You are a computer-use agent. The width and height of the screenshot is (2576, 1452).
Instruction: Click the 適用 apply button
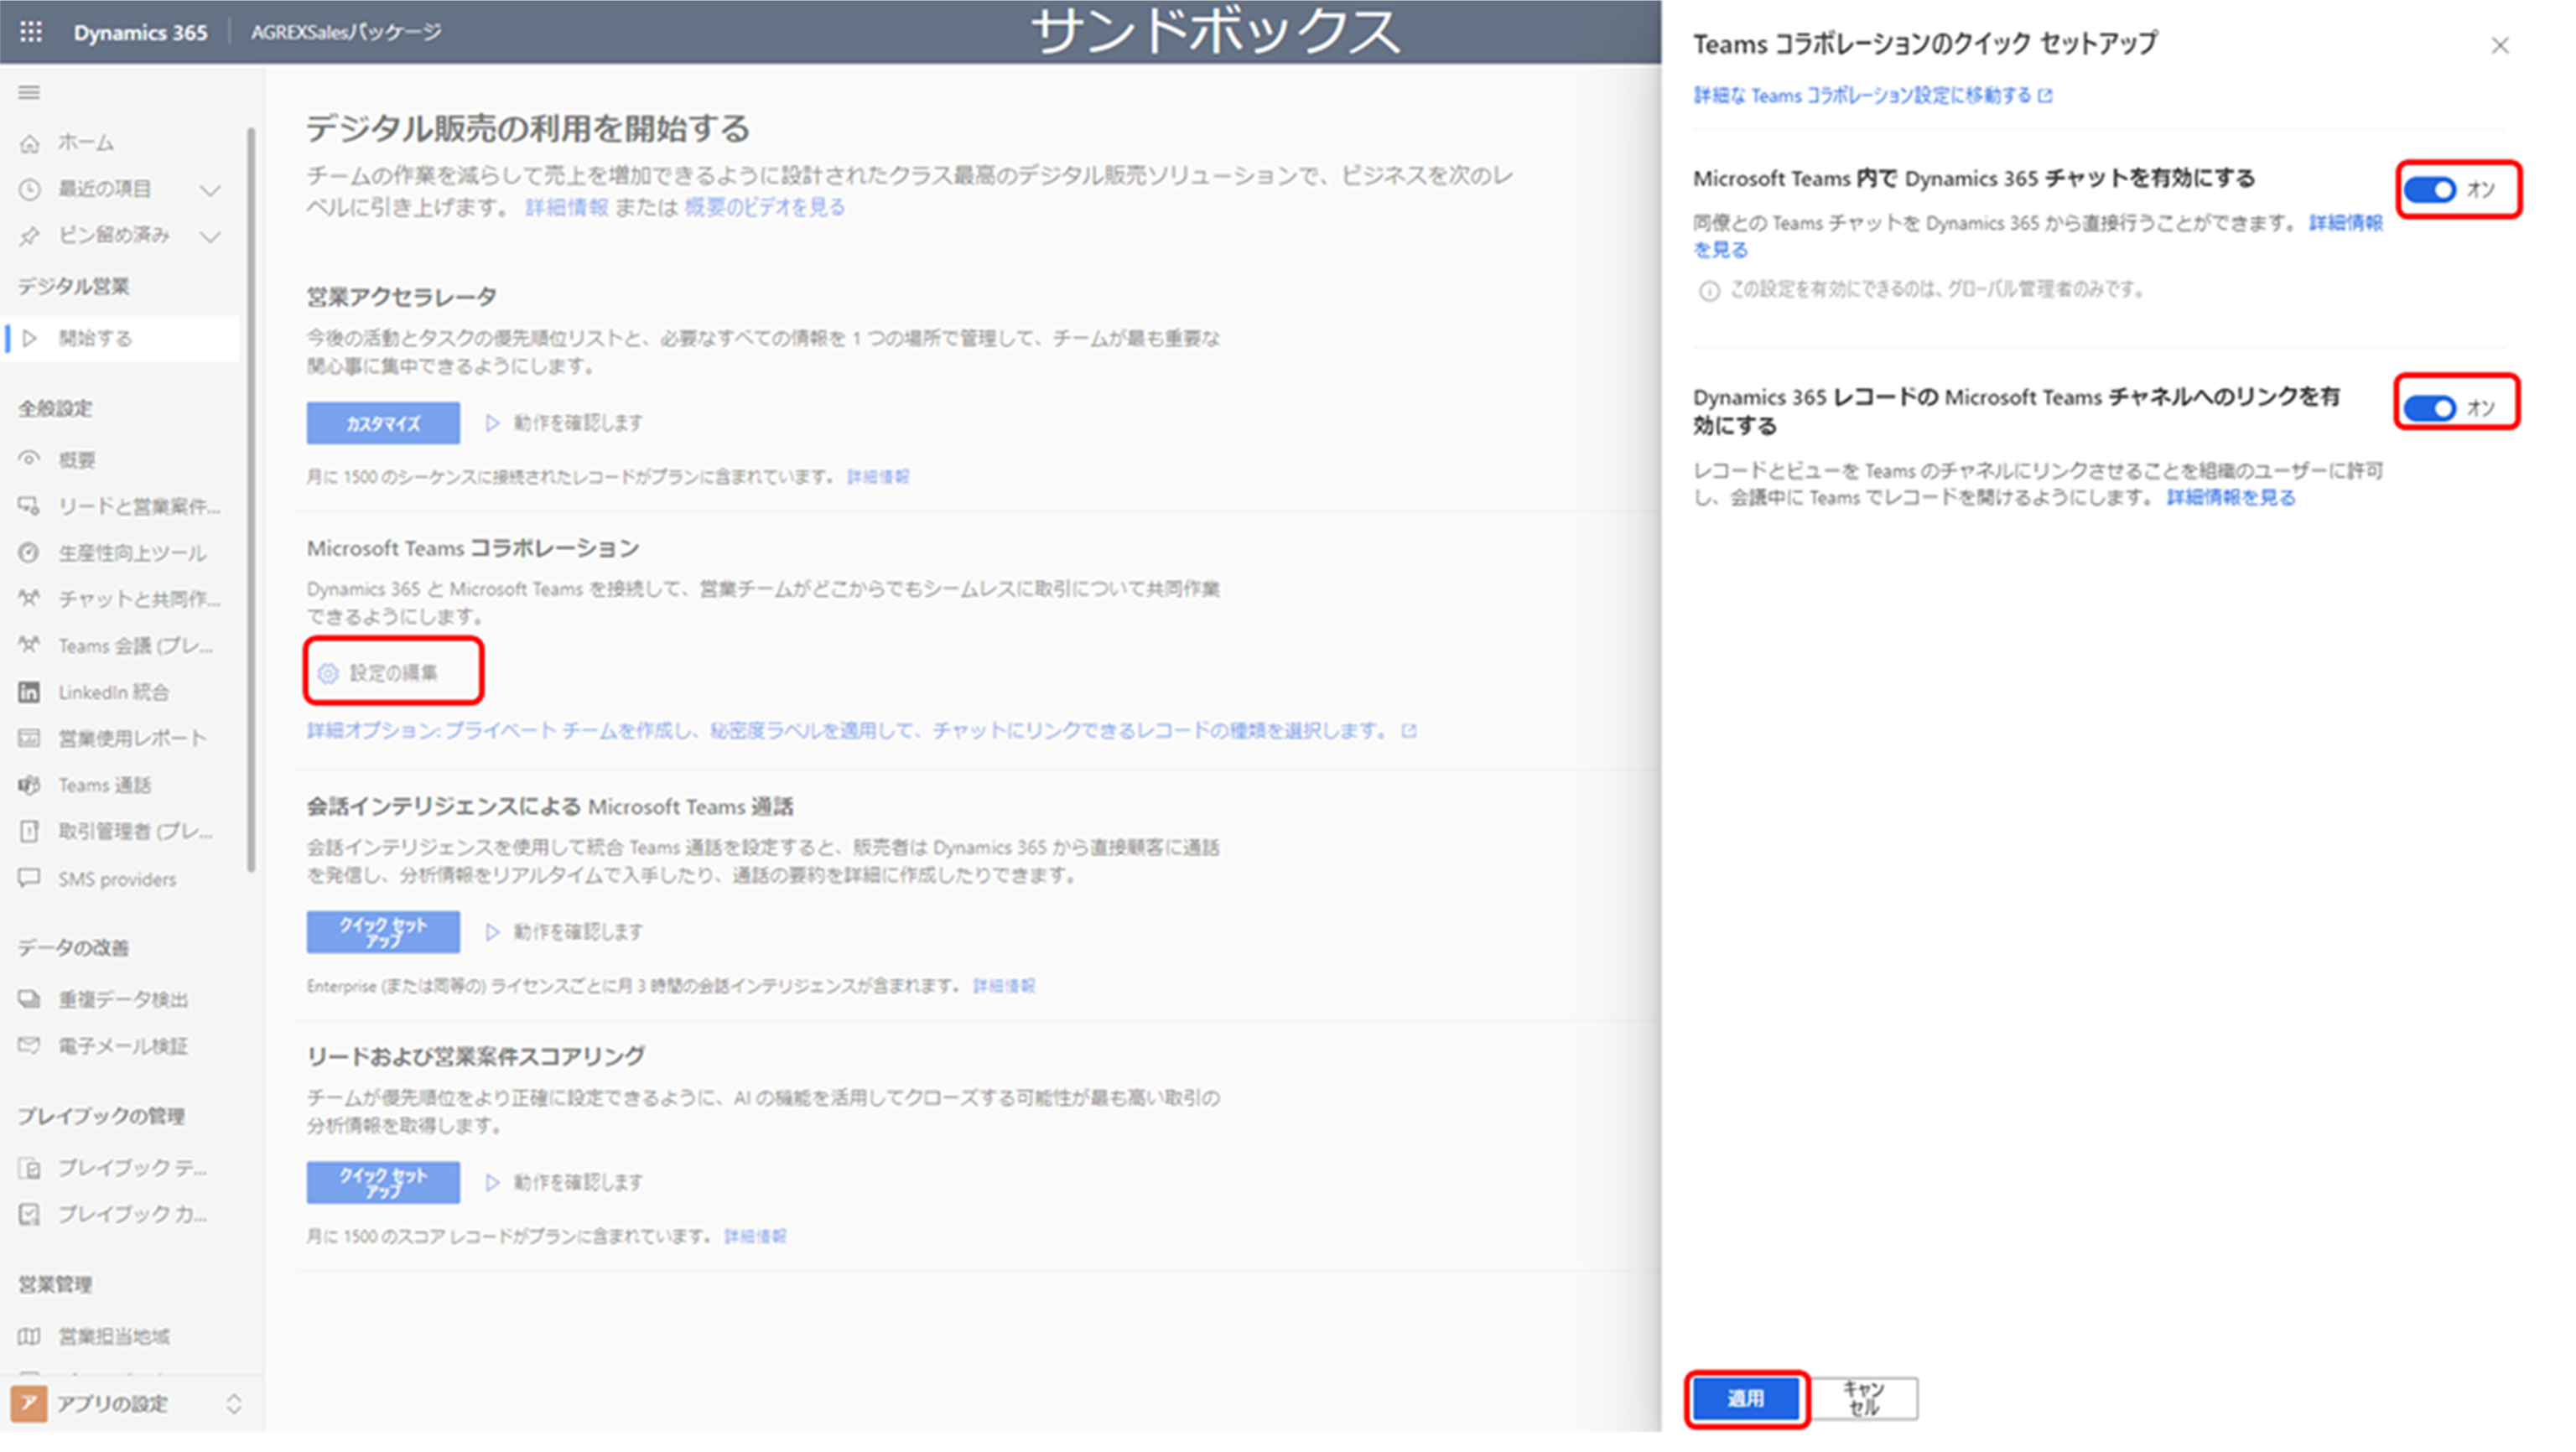point(1747,1398)
